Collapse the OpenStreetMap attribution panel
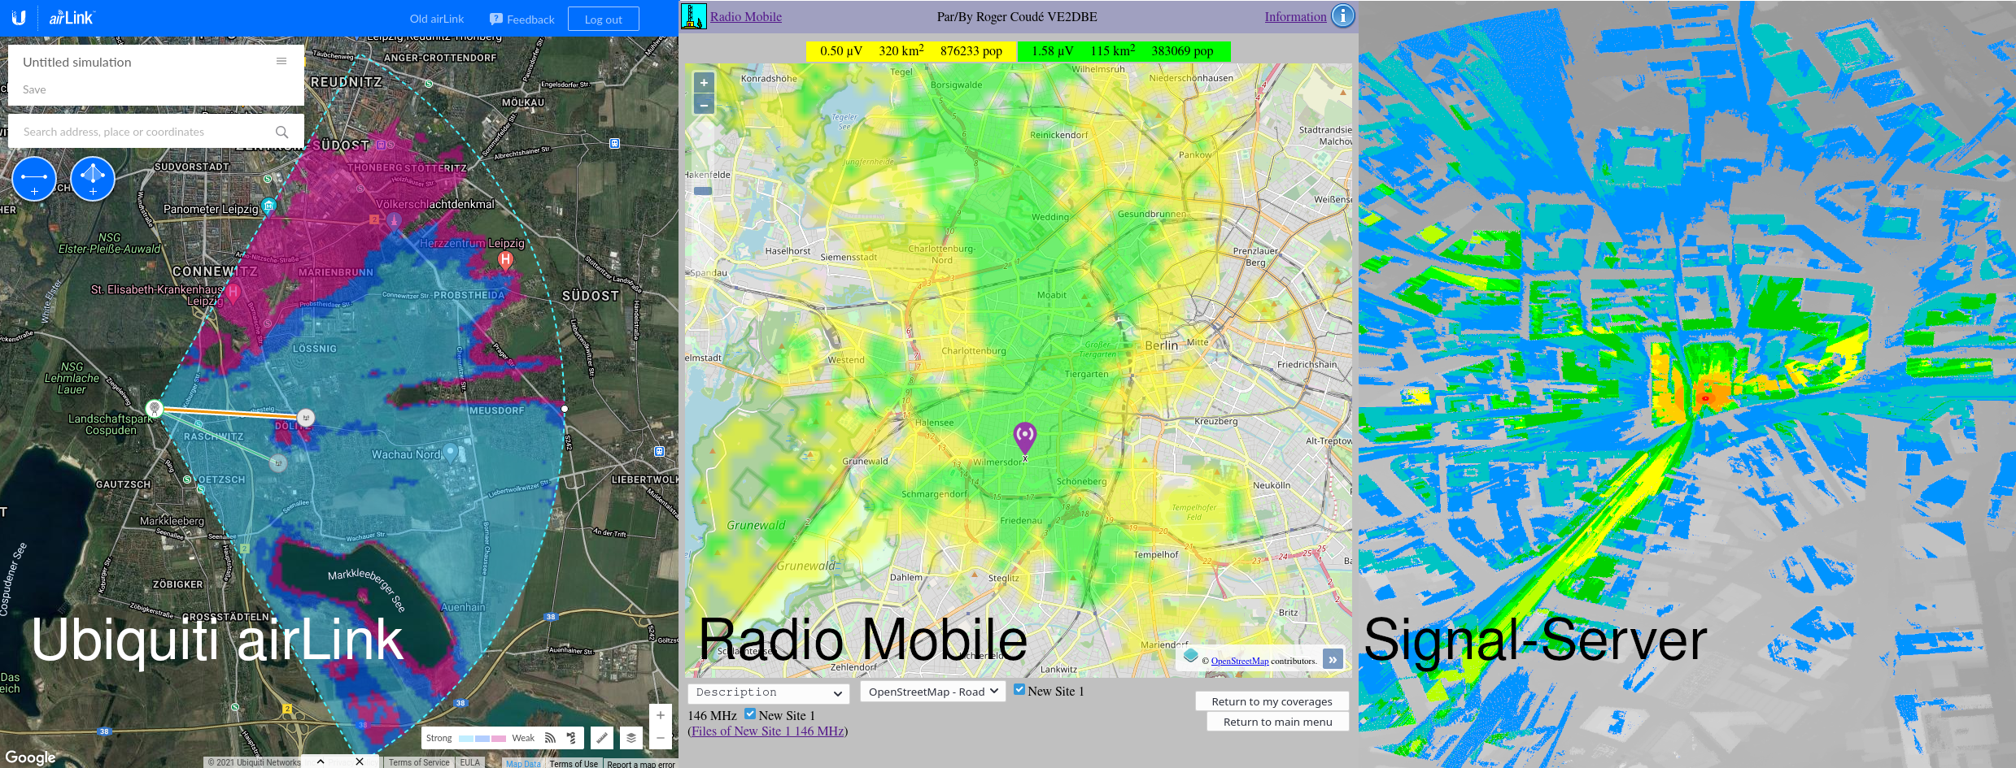Viewport: 2016px width, 768px height. pyautogui.click(x=1333, y=659)
